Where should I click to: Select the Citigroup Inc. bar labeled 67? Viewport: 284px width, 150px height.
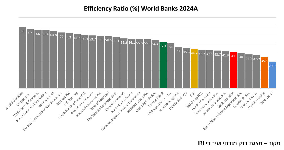click(30, 58)
